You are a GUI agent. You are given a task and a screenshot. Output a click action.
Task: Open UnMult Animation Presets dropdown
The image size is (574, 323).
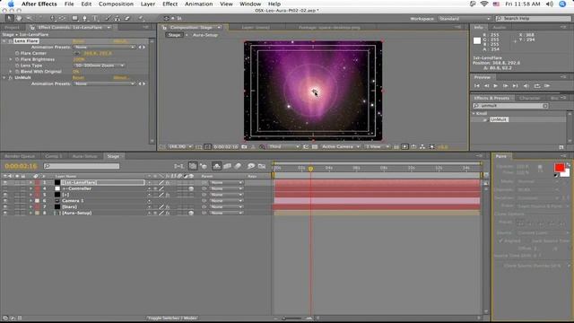point(104,83)
